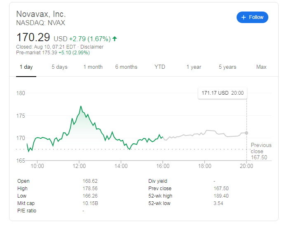Screen dimensions: 284x226
Task: Select the 1 day tab
Action: click(x=26, y=67)
